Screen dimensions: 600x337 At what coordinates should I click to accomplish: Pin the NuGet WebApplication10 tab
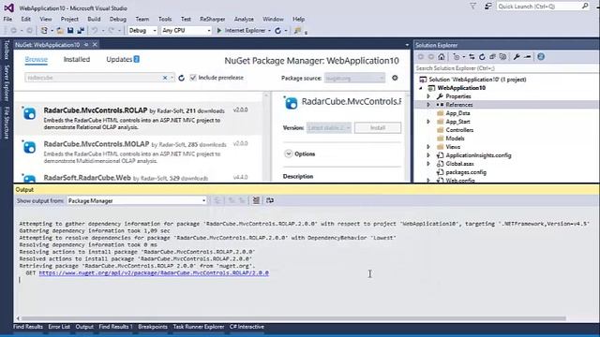coord(86,45)
